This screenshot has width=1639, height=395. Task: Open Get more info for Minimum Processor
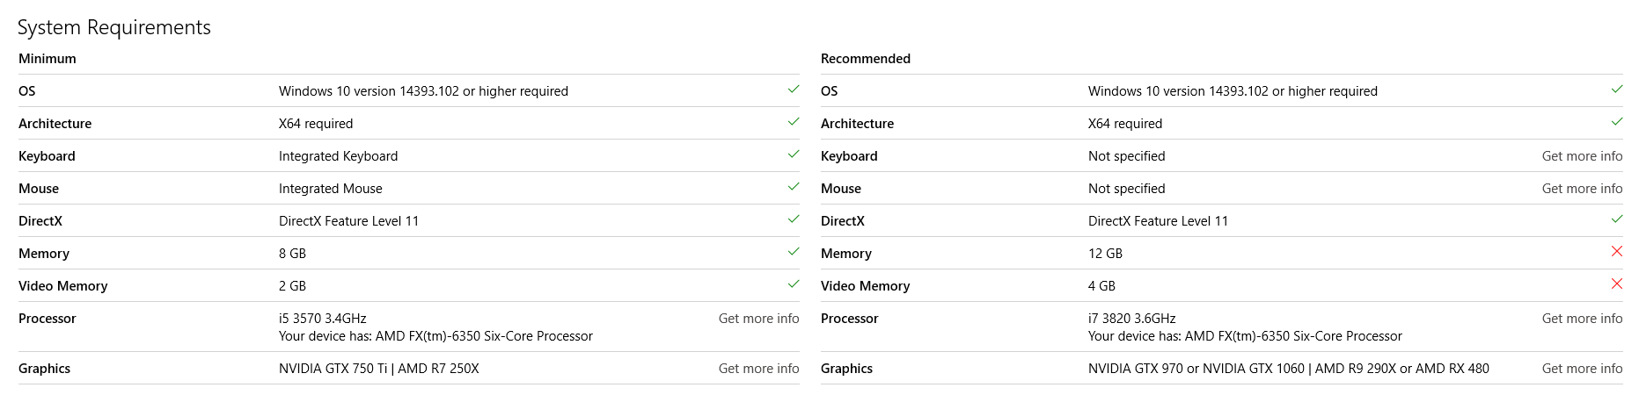click(758, 319)
